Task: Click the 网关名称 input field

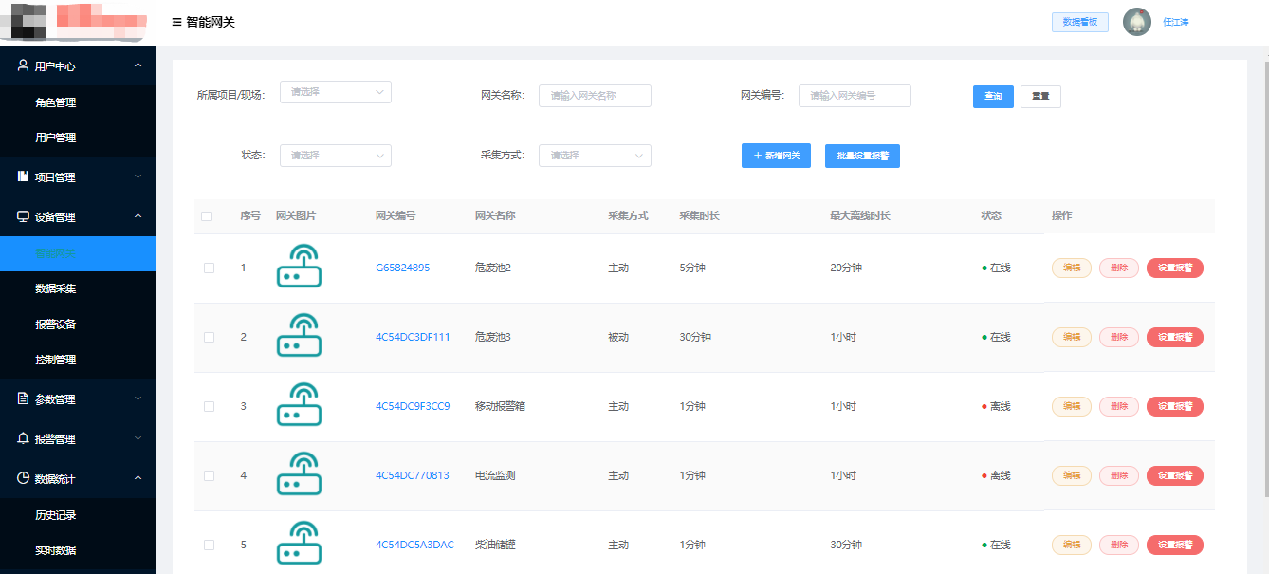Action: pyautogui.click(x=595, y=95)
